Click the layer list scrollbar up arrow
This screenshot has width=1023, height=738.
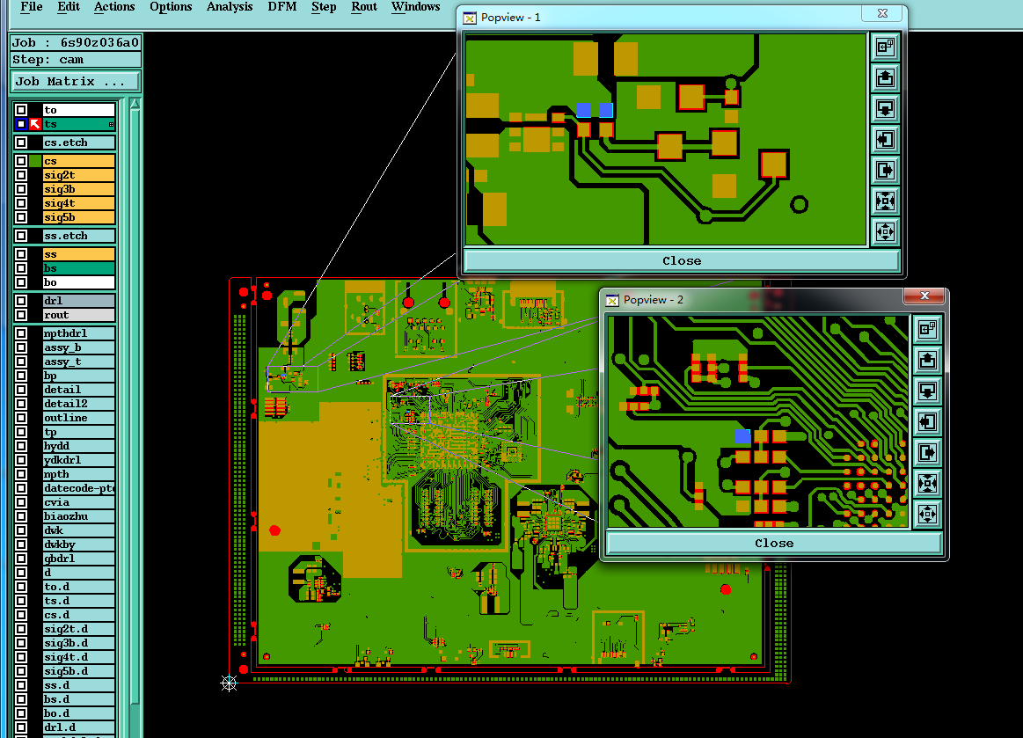tap(135, 104)
